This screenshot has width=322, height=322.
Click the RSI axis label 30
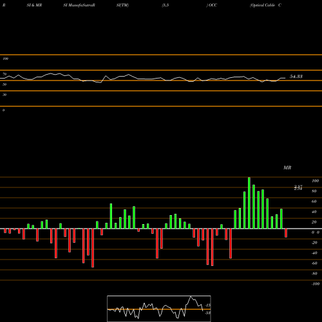point(5,95)
